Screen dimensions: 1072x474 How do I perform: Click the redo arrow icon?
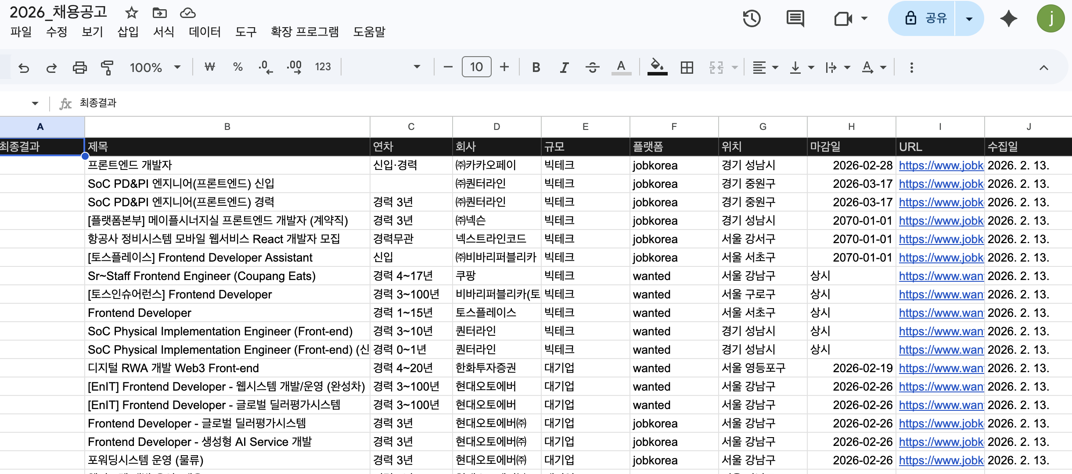[x=51, y=68]
